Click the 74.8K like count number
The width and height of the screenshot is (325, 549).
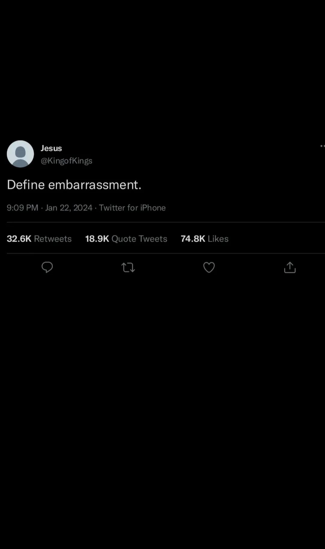click(x=193, y=239)
